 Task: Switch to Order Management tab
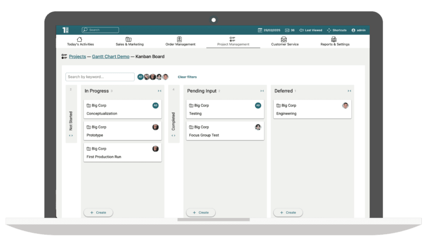pos(180,41)
